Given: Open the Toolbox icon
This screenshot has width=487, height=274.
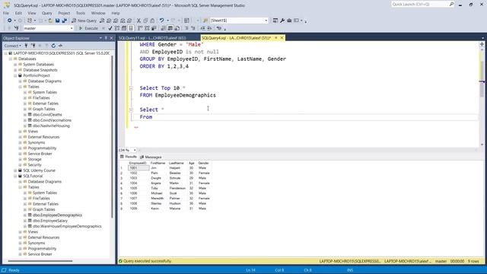Looking at the screenshot, I should 289,21.
